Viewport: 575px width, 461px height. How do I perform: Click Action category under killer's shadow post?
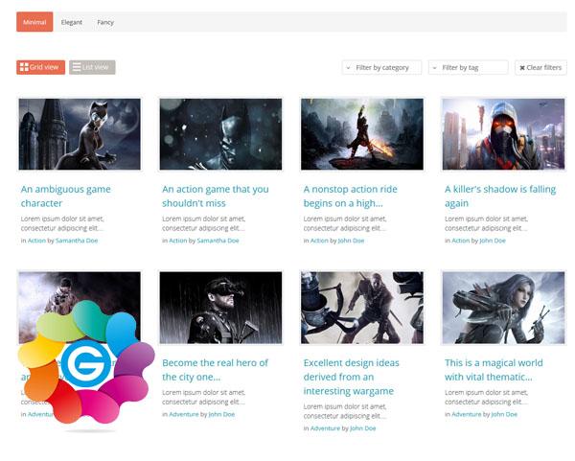[461, 241]
